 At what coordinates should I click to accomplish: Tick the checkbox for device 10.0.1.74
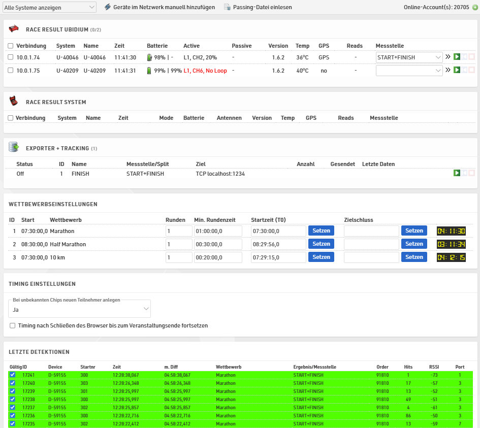tap(11, 57)
